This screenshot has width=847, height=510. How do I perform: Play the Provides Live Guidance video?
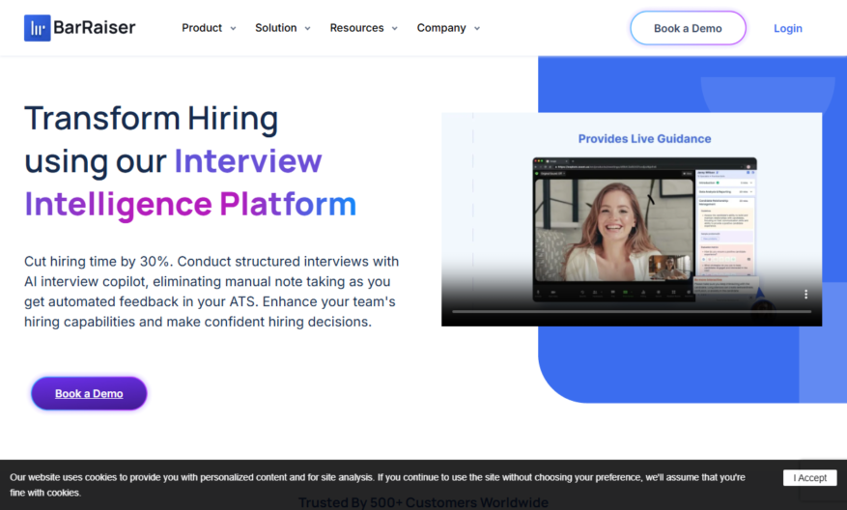(x=632, y=219)
